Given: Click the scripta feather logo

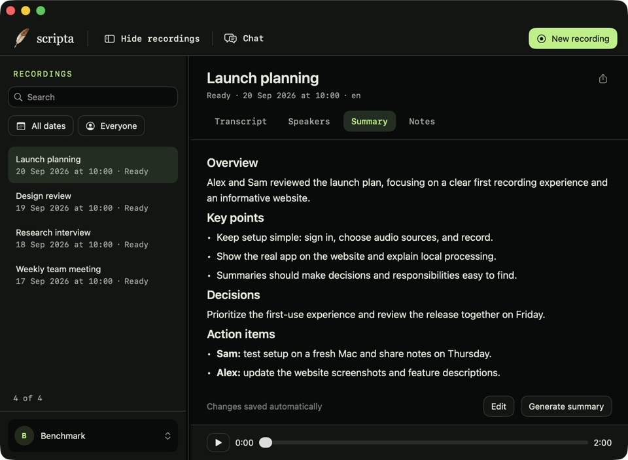Looking at the screenshot, I should [x=22, y=38].
